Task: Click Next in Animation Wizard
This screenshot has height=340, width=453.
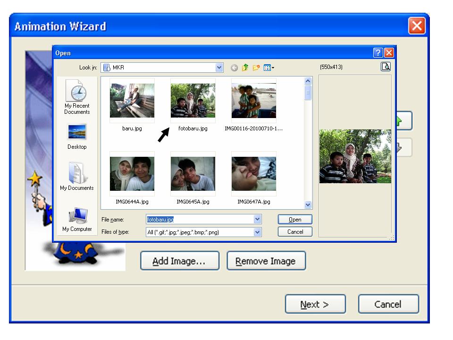Action: pyautogui.click(x=315, y=304)
